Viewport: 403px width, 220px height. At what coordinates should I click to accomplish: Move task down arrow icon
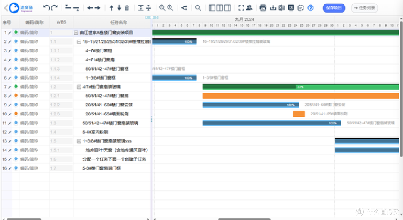coord(119,8)
